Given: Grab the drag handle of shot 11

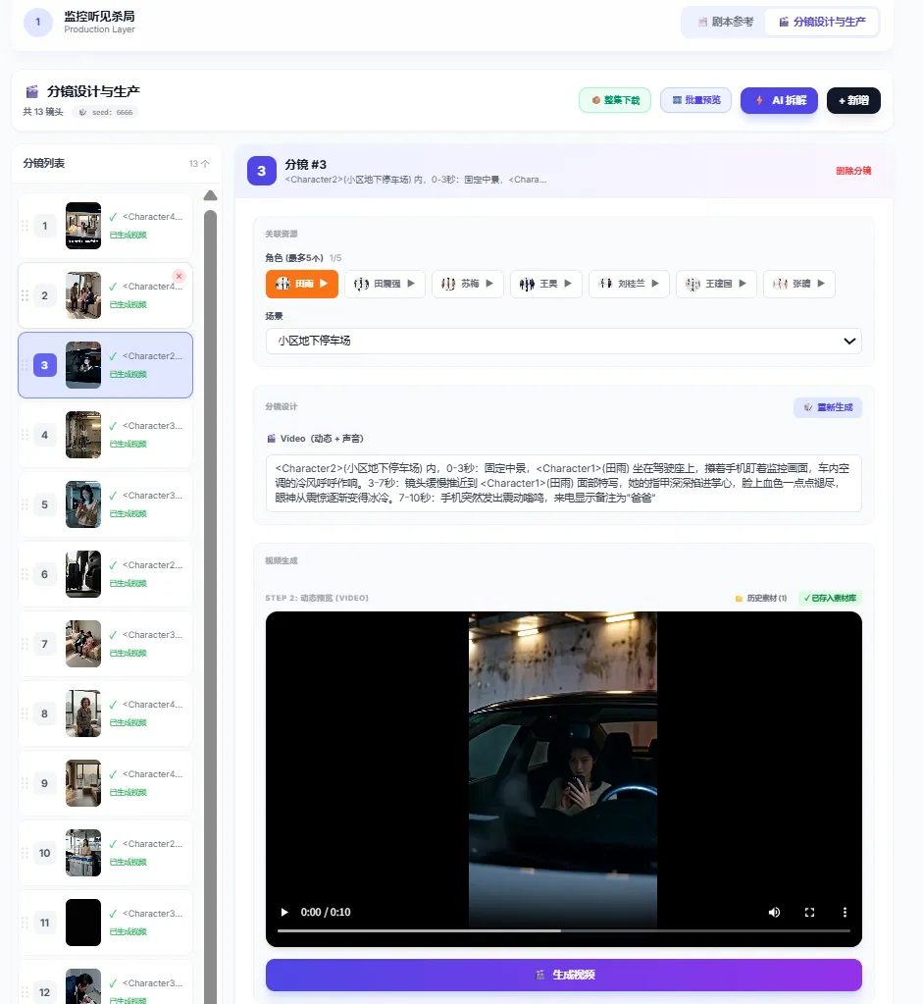Looking at the screenshot, I should click(x=25, y=923).
